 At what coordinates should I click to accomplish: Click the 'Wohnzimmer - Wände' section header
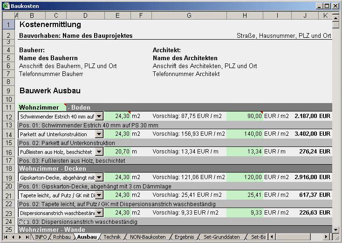pos(175,229)
